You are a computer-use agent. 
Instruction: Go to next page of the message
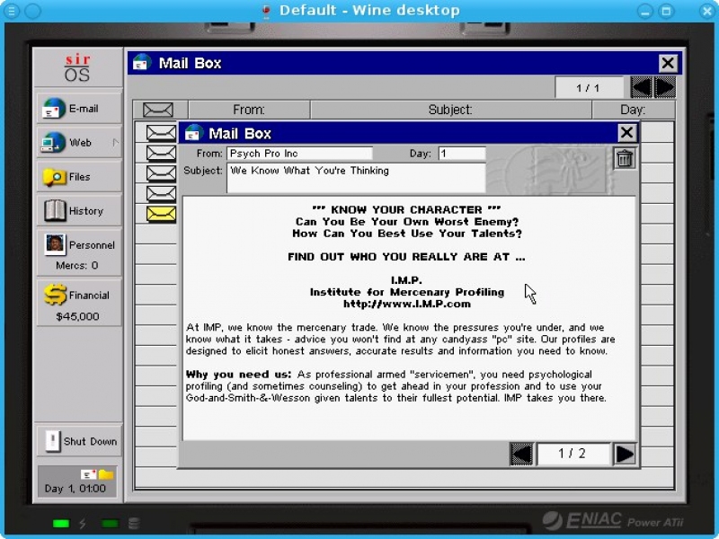pos(625,454)
